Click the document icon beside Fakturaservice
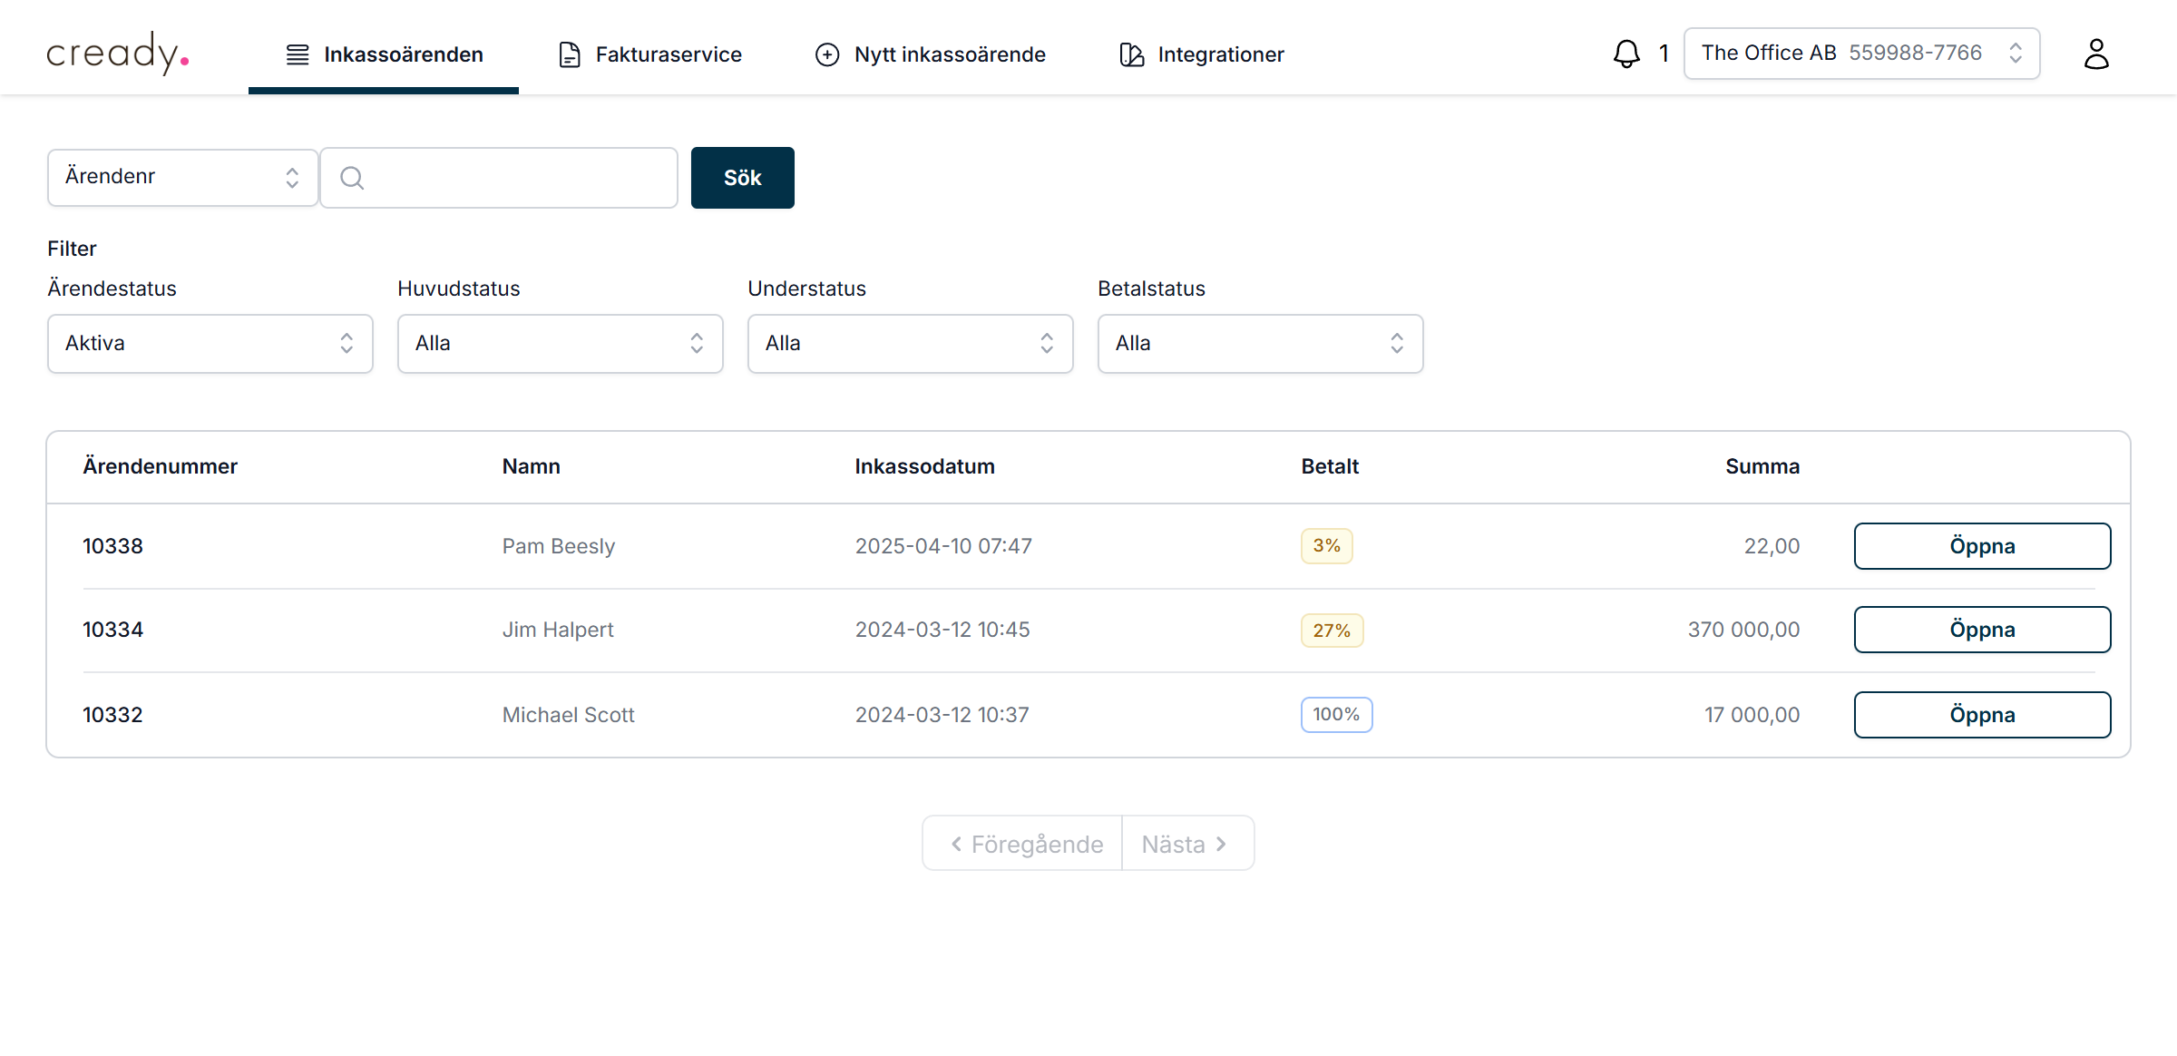The image size is (2177, 1056). (569, 54)
